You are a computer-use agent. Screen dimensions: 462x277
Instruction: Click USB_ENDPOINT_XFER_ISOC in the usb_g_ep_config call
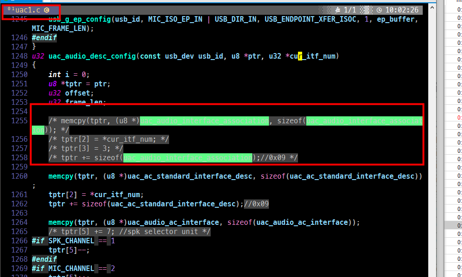[x=310, y=19]
